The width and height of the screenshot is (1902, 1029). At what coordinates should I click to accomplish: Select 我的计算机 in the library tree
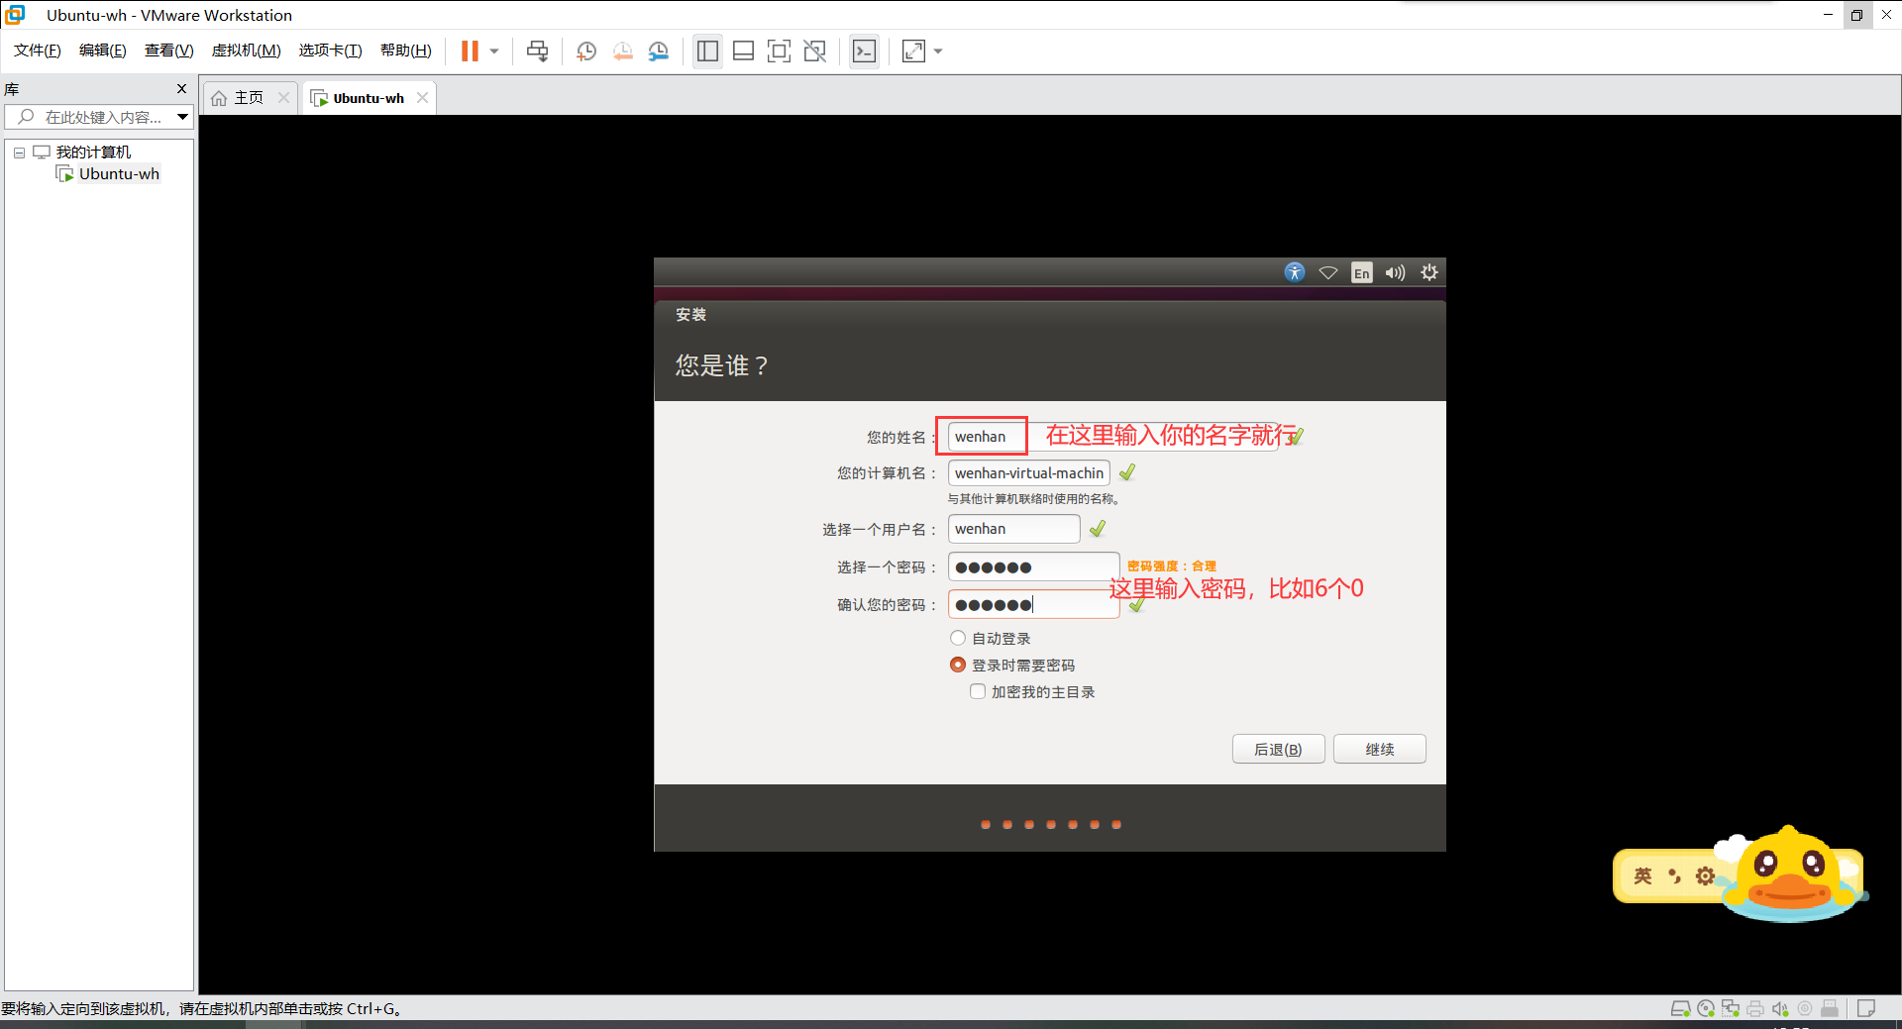tap(93, 152)
